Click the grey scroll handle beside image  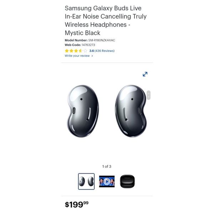click(149, 95)
